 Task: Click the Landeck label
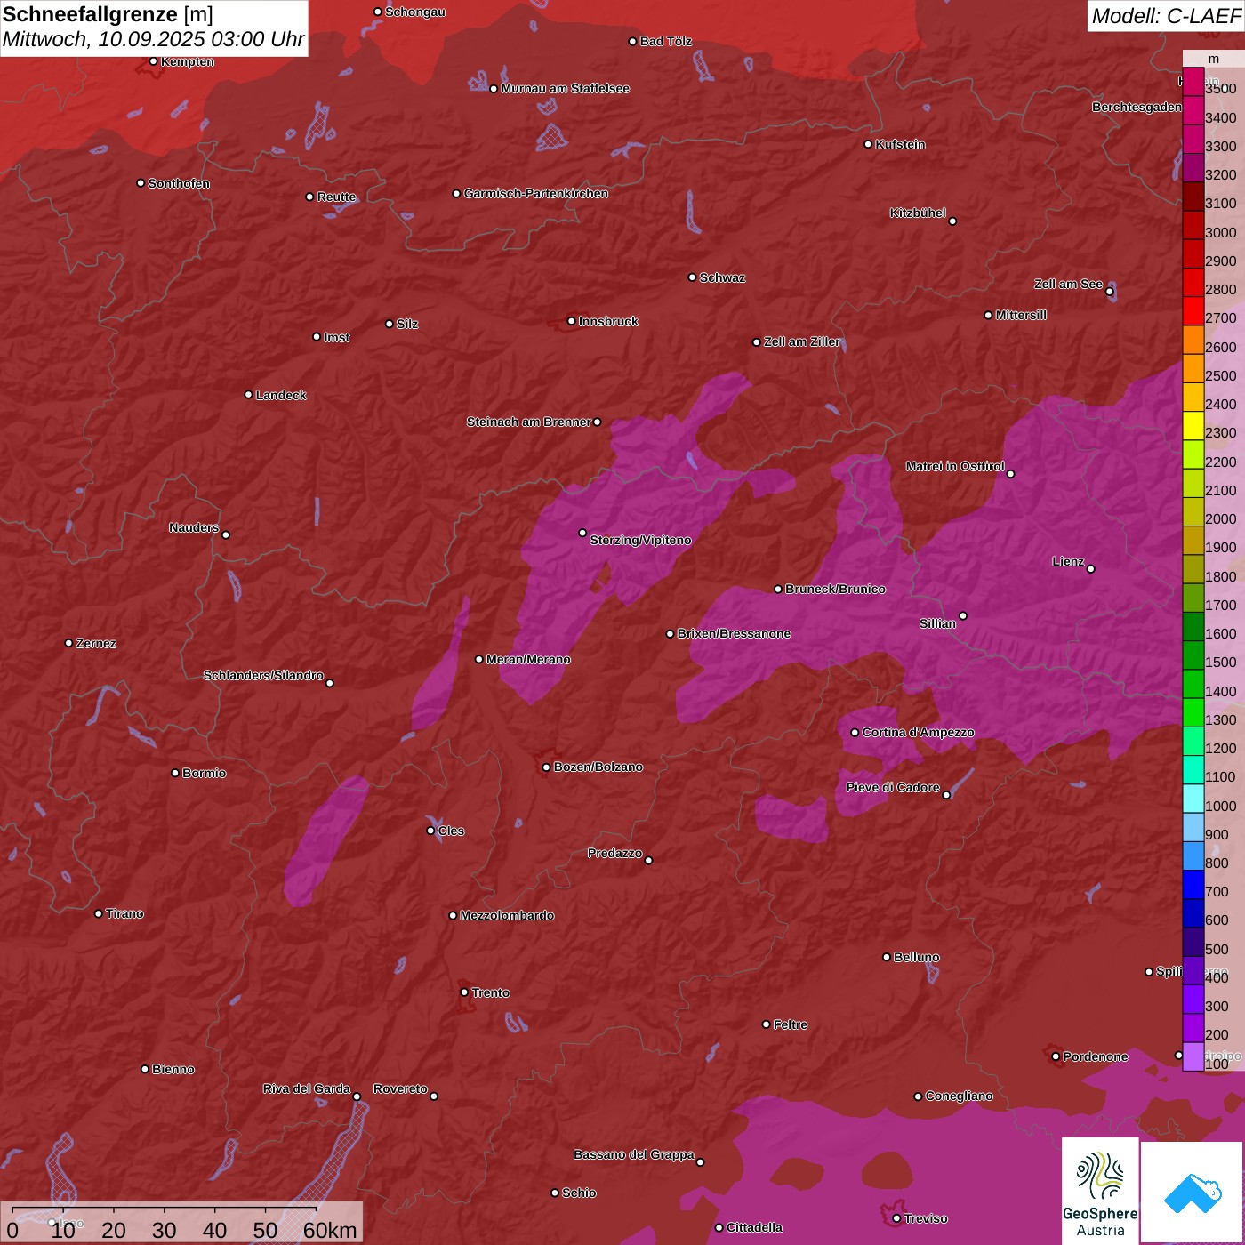pos(281,395)
